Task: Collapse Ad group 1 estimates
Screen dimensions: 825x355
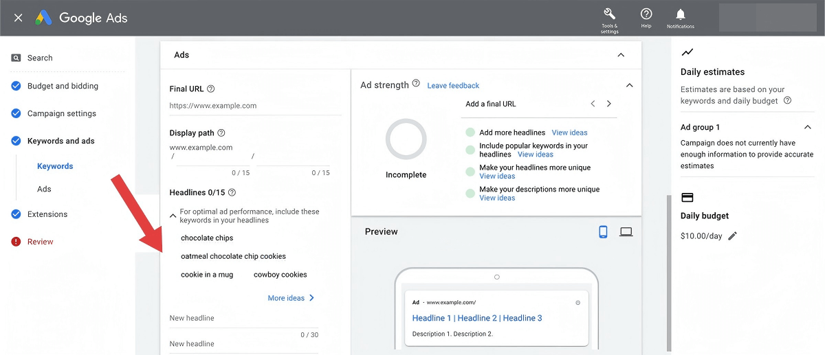Action: pyautogui.click(x=808, y=127)
